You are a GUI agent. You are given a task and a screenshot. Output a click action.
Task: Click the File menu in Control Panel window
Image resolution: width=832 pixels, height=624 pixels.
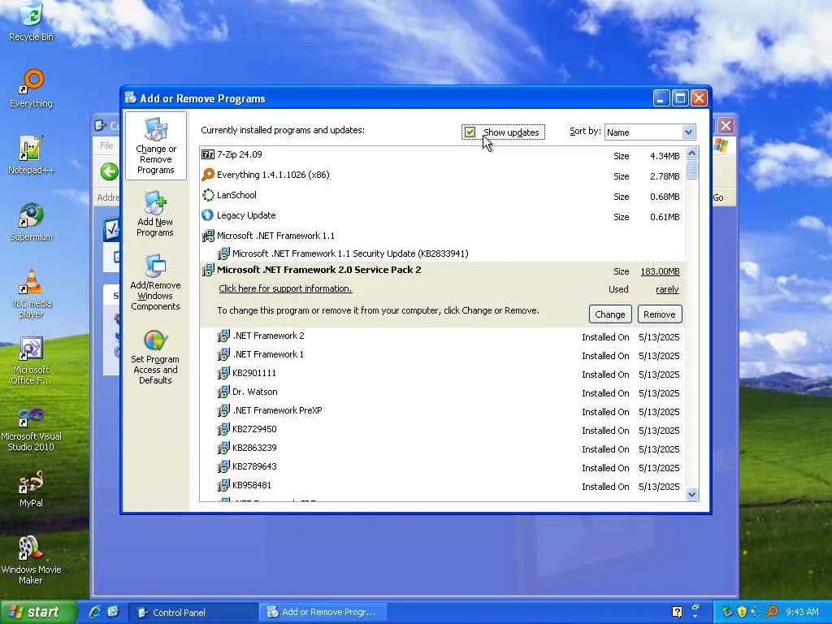106,145
